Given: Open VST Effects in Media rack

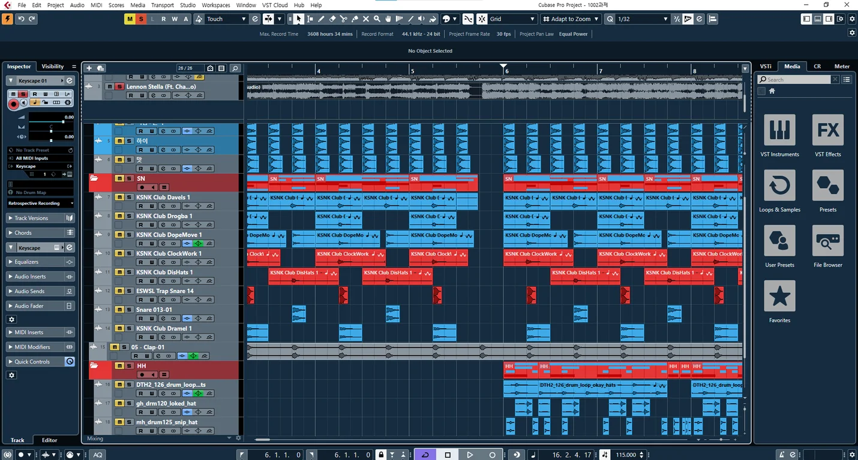Looking at the screenshot, I should coord(828,130).
